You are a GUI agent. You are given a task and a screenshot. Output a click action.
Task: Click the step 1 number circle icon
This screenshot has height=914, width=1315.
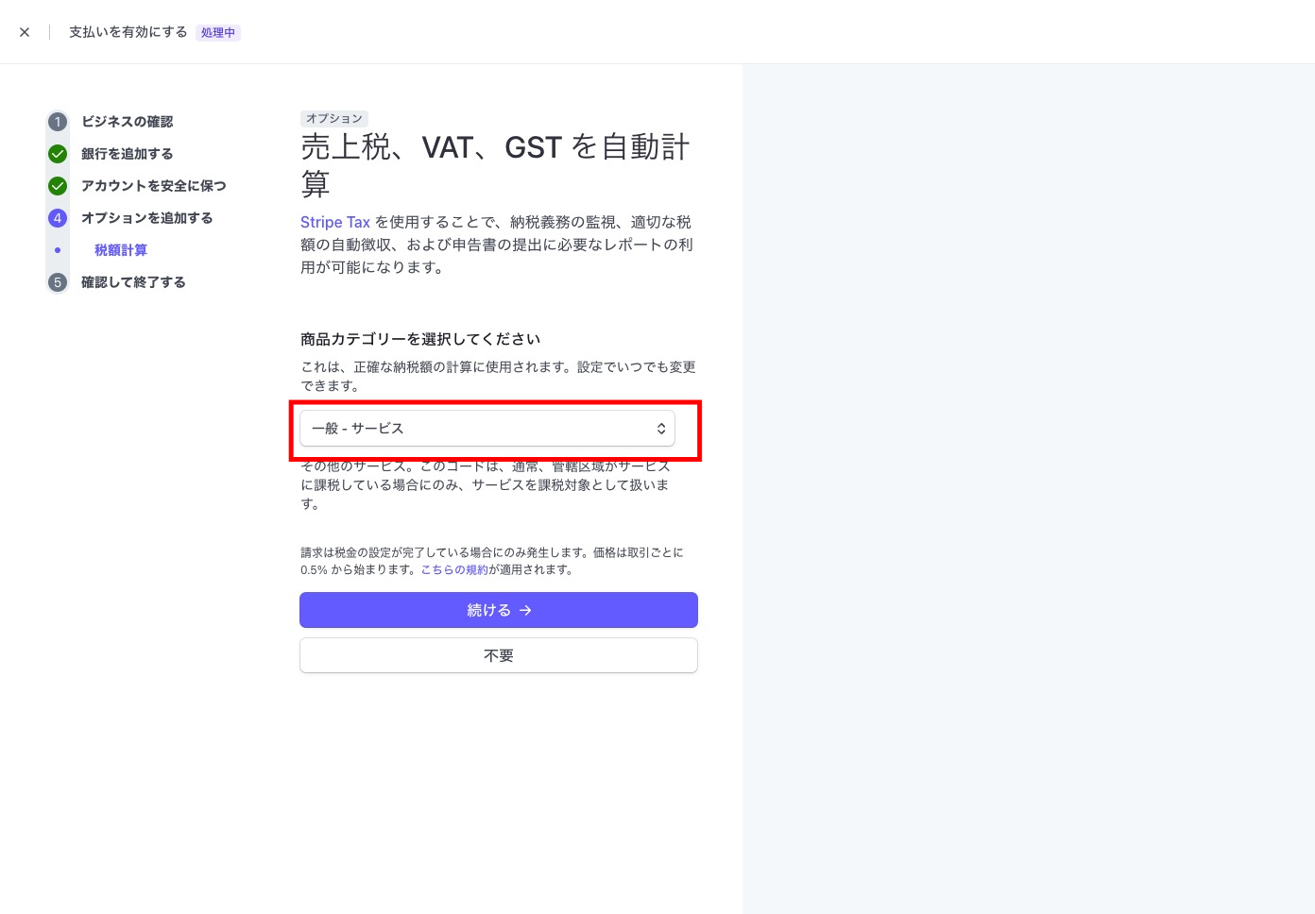pyautogui.click(x=58, y=122)
